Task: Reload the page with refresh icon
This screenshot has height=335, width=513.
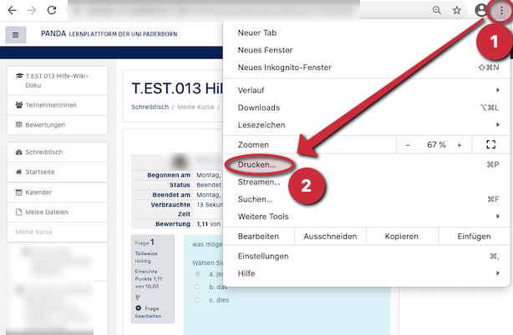Action: (52, 11)
